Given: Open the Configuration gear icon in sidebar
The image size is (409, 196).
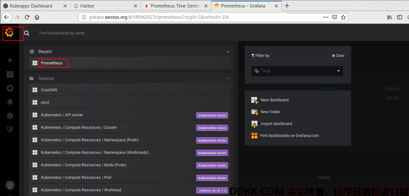Looking at the screenshot, I should click(10, 116).
